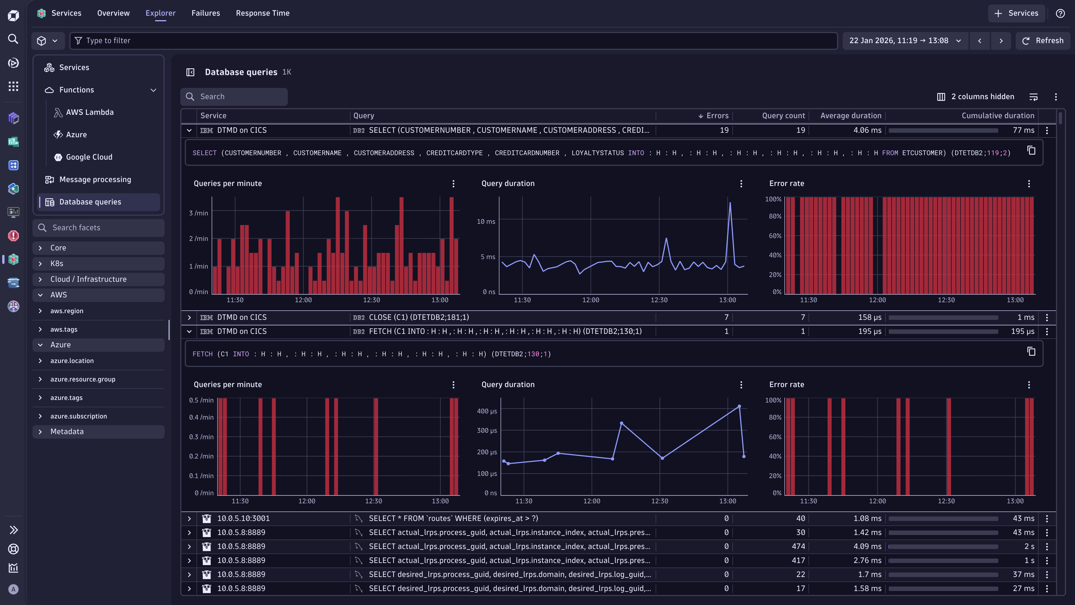Expand left navigation with double chevron

(13, 530)
